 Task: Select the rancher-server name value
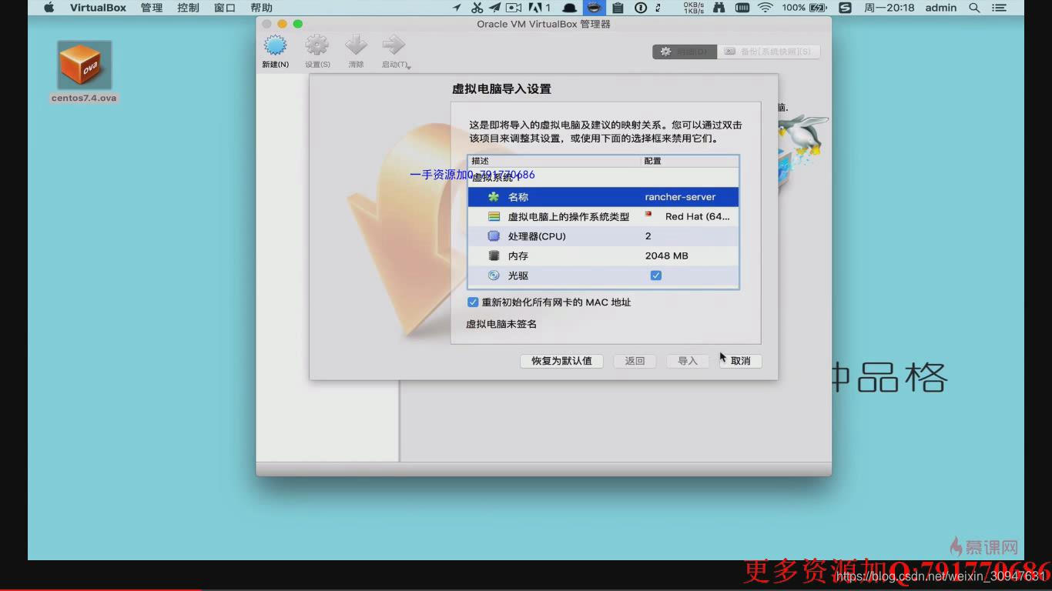point(680,197)
